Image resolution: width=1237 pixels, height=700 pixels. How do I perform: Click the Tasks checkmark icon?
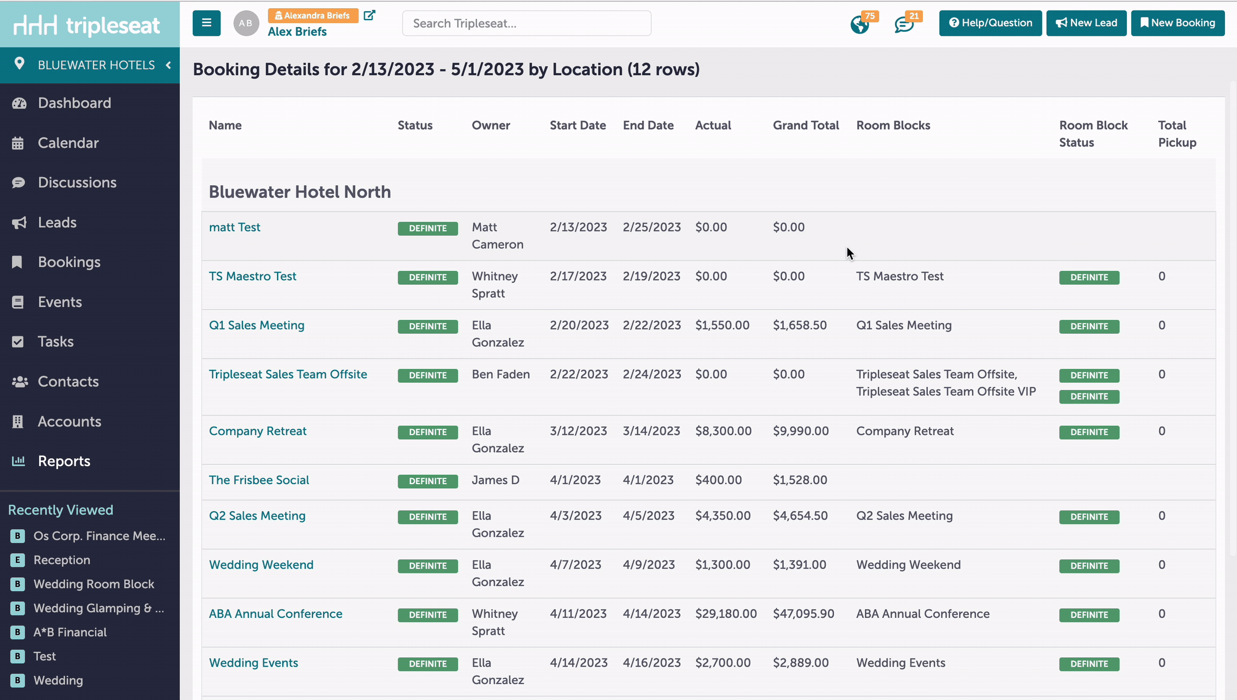(x=18, y=342)
